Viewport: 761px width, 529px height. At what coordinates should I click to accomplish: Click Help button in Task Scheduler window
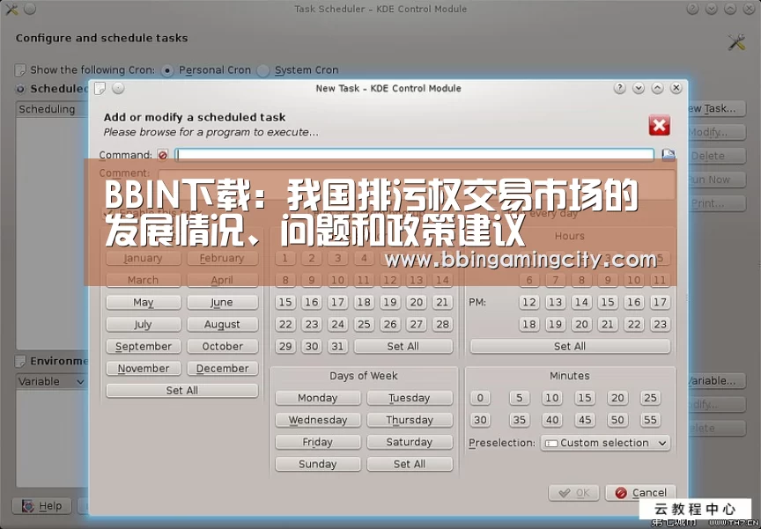pyautogui.click(x=41, y=506)
